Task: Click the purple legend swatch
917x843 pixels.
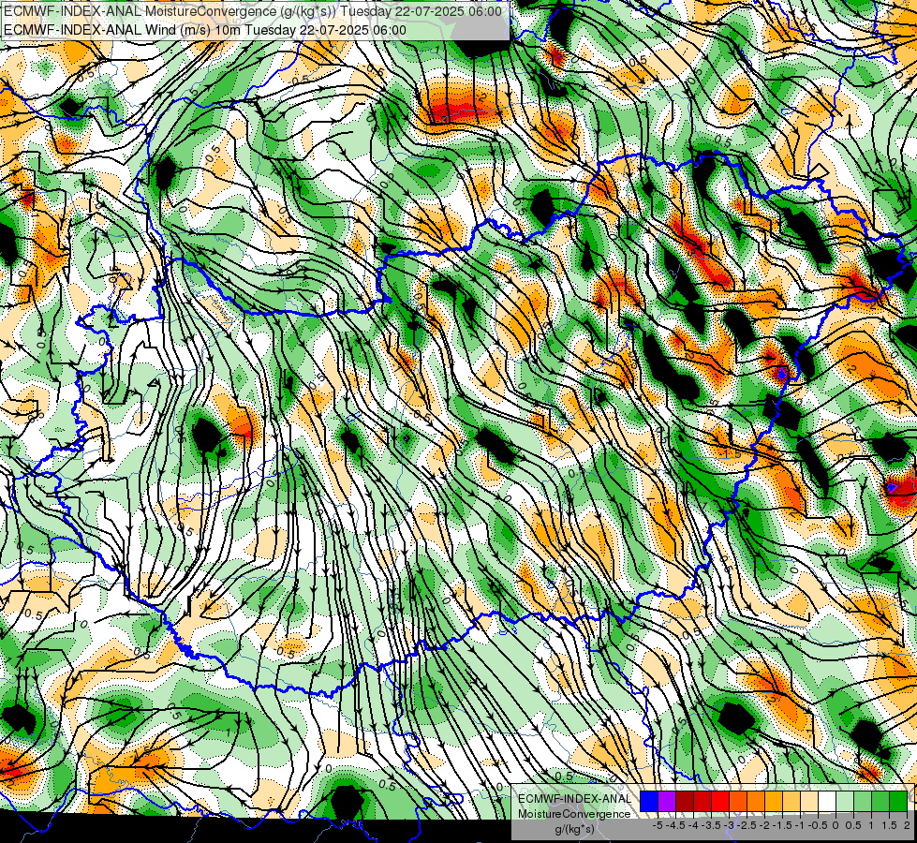Action: point(667,802)
